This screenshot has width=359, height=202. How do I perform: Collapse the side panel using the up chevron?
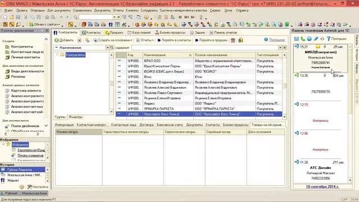(46, 39)
